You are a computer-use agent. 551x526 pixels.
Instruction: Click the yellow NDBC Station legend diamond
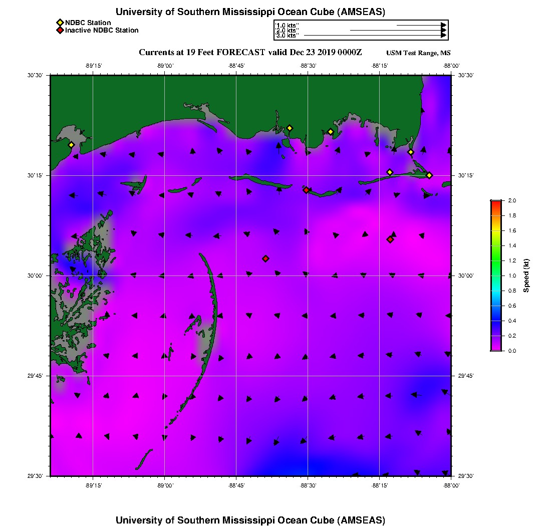(x=60, y=23)
